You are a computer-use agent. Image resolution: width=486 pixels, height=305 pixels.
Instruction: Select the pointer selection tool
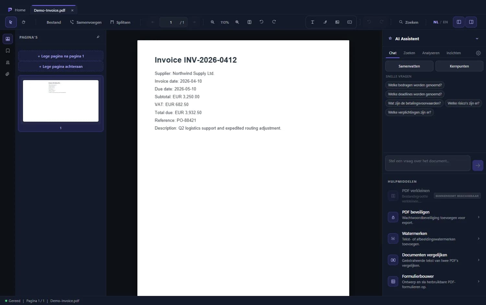pyautogui.click(x=11, y=22)
